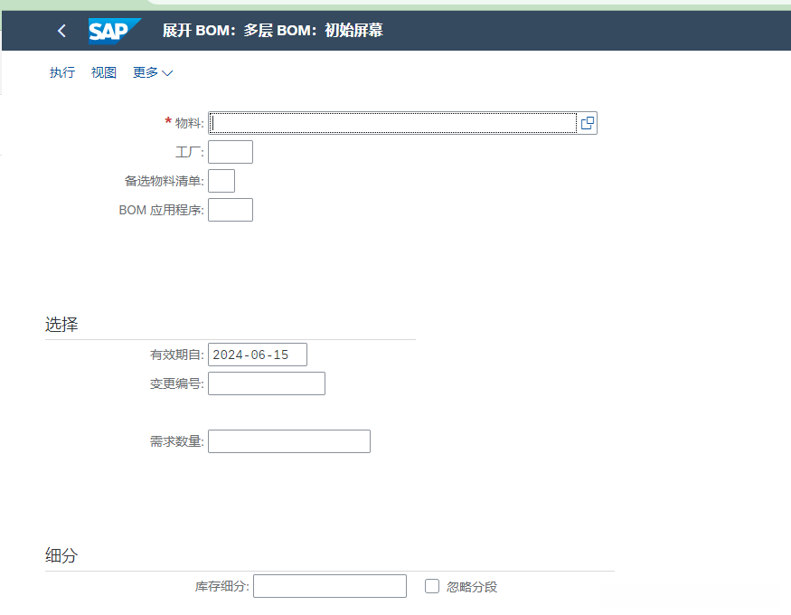Viewport: 791px width, 615px height.
Task: Click the 细分 section header
Action: click(x=61, y=556)
